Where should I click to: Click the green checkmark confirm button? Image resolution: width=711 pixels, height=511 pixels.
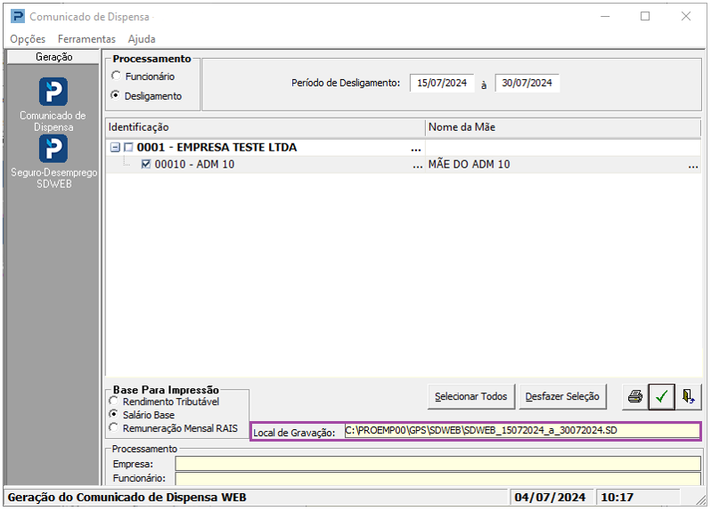click(x=661, y=397)
